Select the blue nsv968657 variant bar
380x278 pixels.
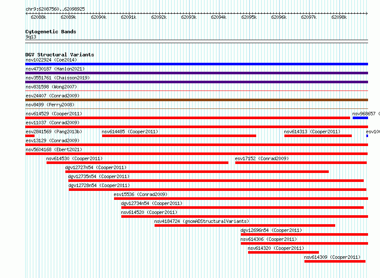(x=360, y=118)
